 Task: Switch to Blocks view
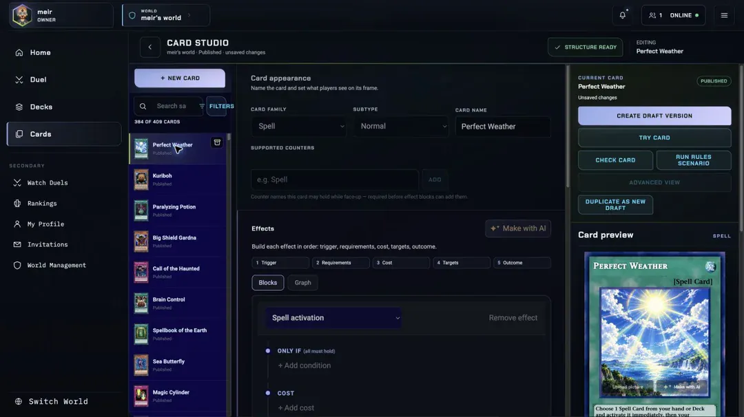(267, 283)
